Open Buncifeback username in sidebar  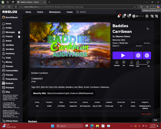[x=10, y=17]
